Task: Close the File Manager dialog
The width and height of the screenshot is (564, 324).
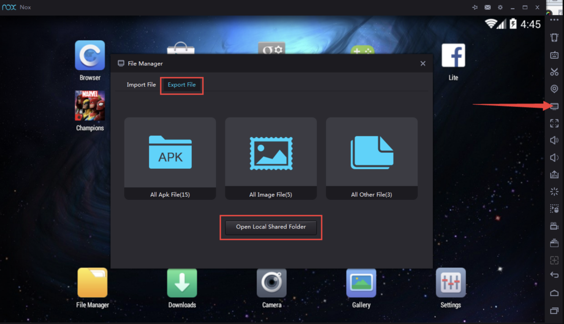Action: [x=423, y=64]
